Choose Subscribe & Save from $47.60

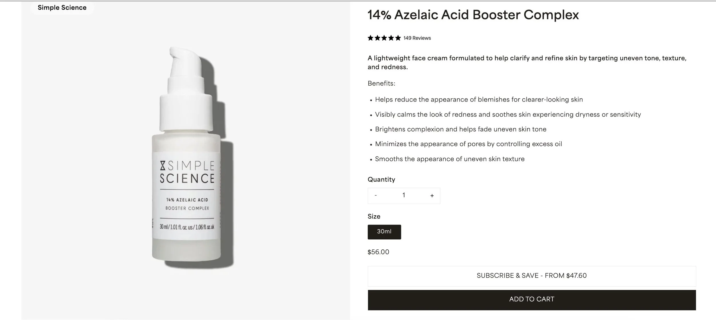pyautogui.click(x=532, y=276)
